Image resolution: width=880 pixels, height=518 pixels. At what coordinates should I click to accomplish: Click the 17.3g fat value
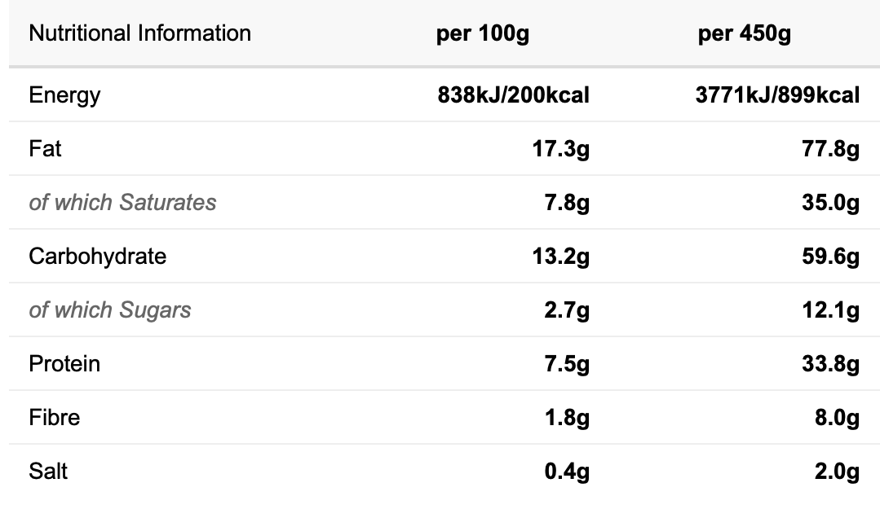click(x=560, y=150)
